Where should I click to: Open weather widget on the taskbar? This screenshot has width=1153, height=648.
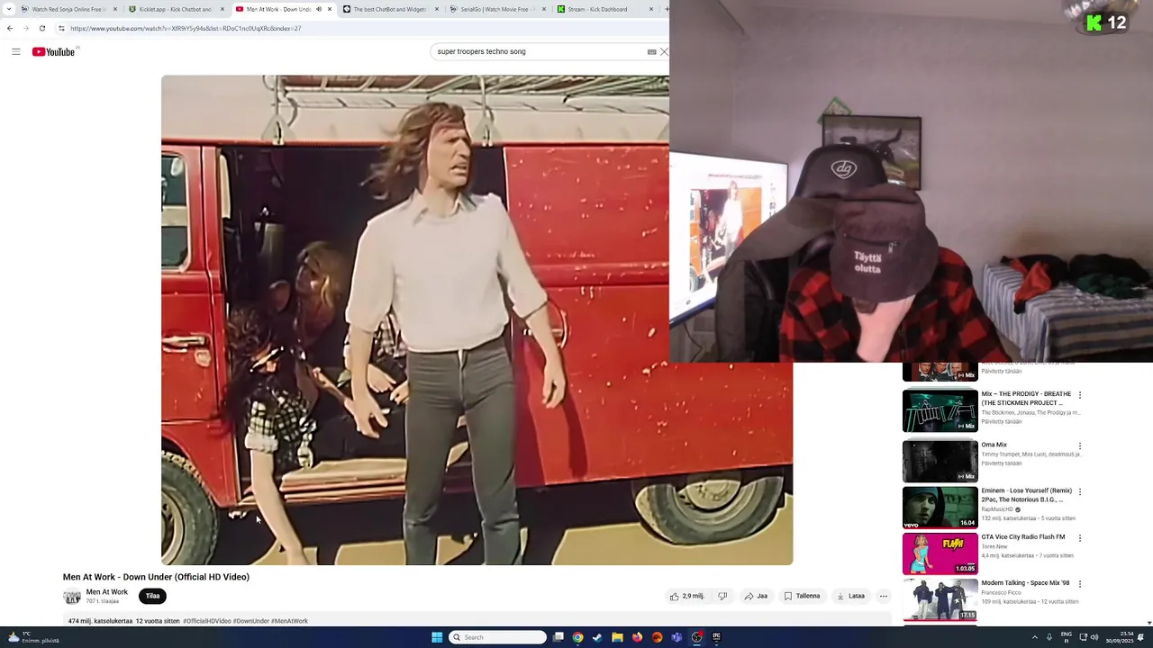click(x=32, y=637)
